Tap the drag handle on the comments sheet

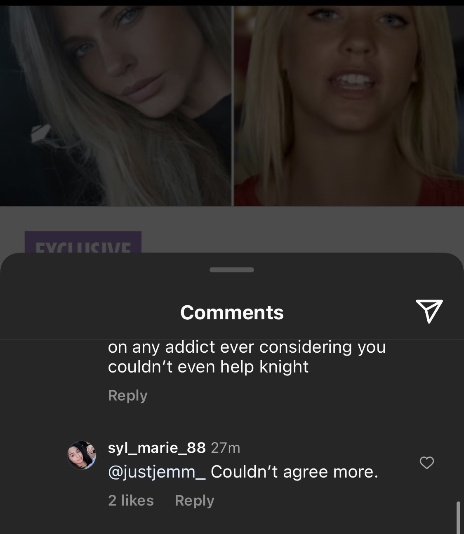(x=232, y=270)
